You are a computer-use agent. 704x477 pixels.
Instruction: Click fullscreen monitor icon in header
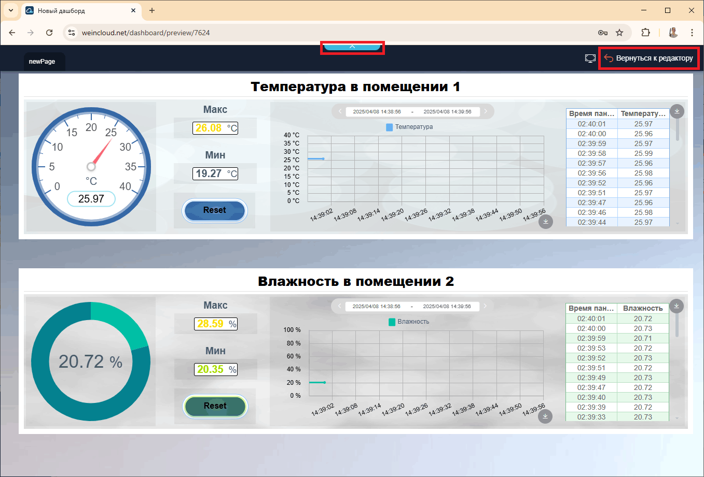point(590,59)
